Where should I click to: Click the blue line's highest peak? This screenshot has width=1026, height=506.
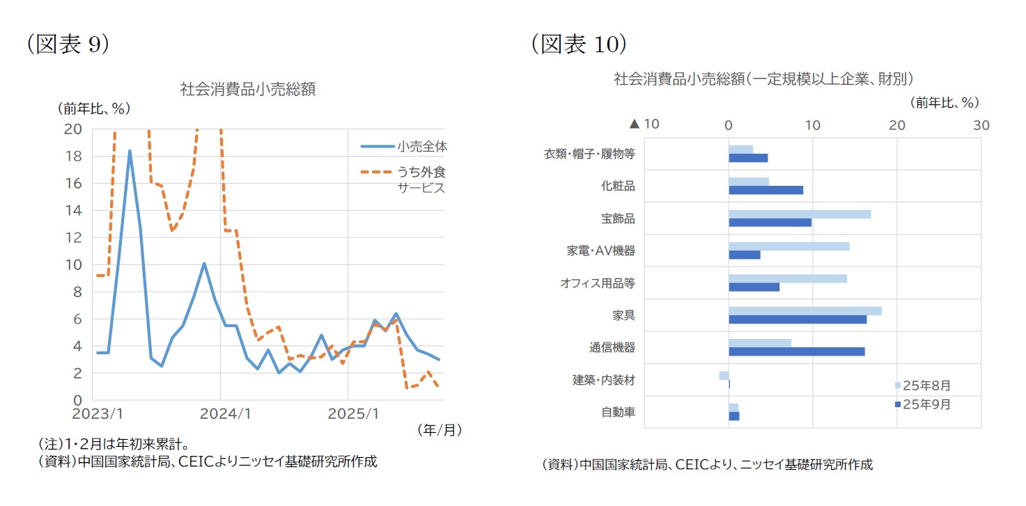tap(130, 150)
